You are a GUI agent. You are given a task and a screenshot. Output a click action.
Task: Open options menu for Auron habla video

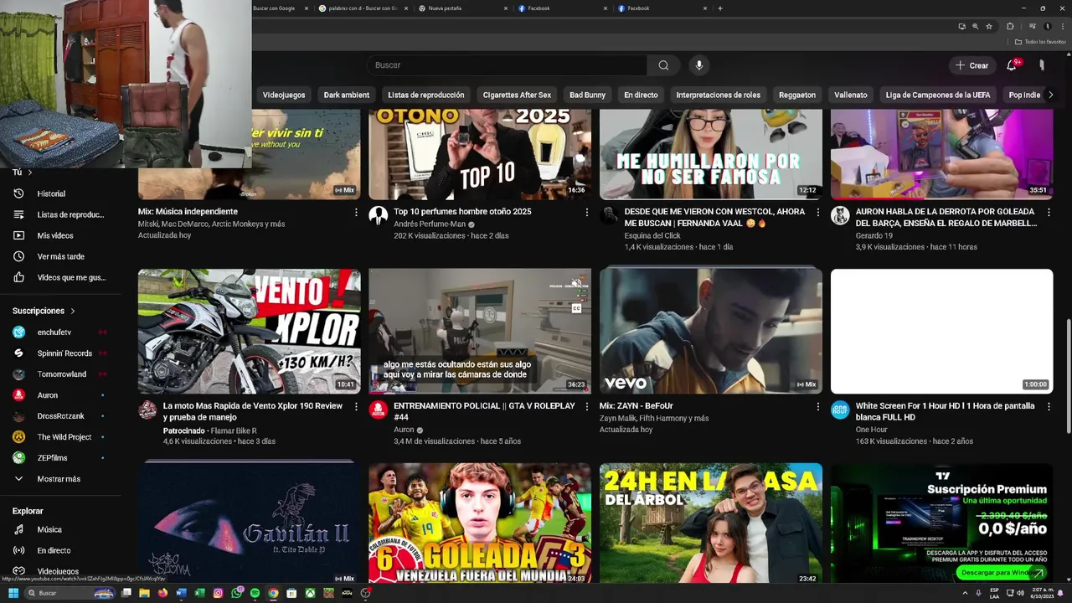[1049, 213]
